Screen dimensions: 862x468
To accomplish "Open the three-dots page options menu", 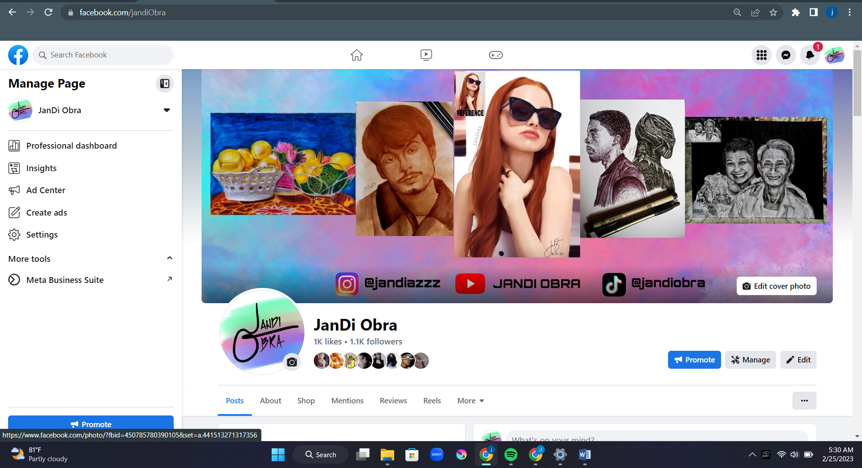I will [x=804, y=401].
